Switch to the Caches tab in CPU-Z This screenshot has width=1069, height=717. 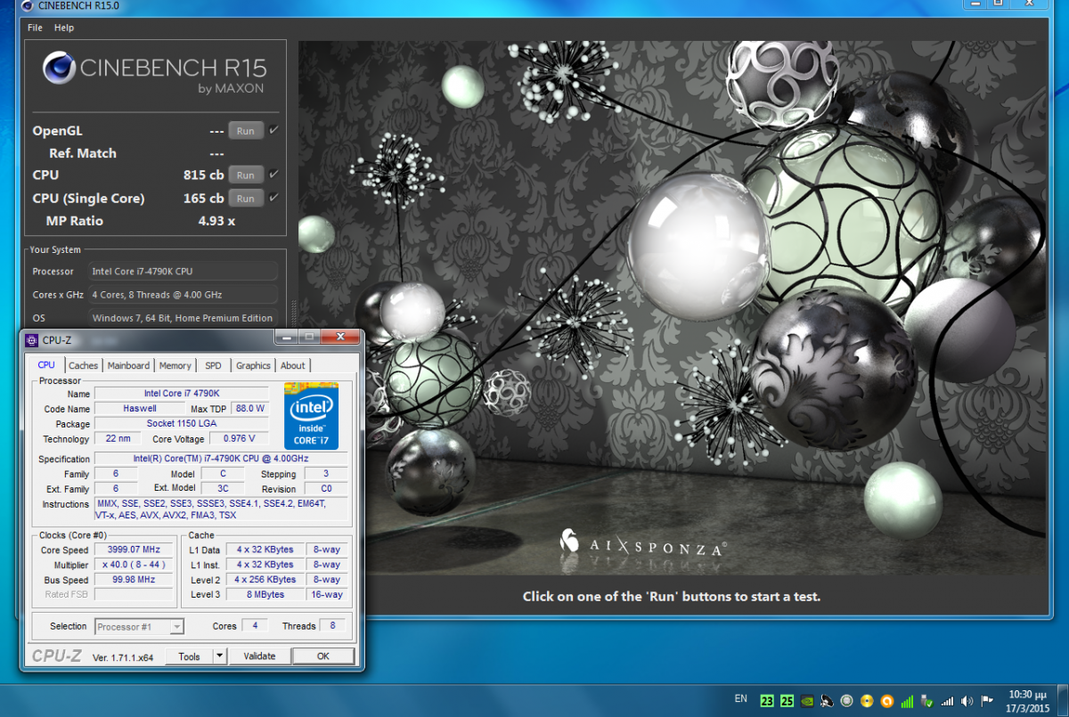click(83, 366)
